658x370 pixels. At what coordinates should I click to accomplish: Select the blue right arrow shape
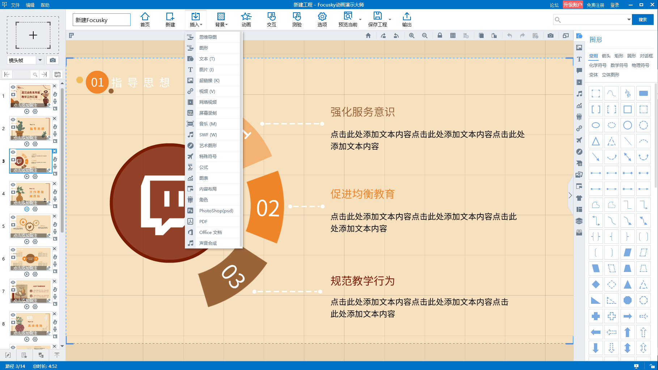pyautogui.click(x=628, y=316)
